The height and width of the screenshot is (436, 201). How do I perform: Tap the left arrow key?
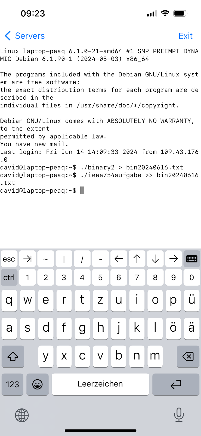click(119, 259)
